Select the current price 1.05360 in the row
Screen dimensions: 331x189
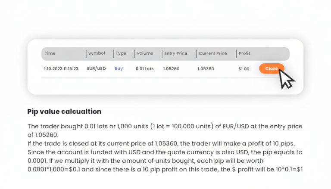pos(206,68)
